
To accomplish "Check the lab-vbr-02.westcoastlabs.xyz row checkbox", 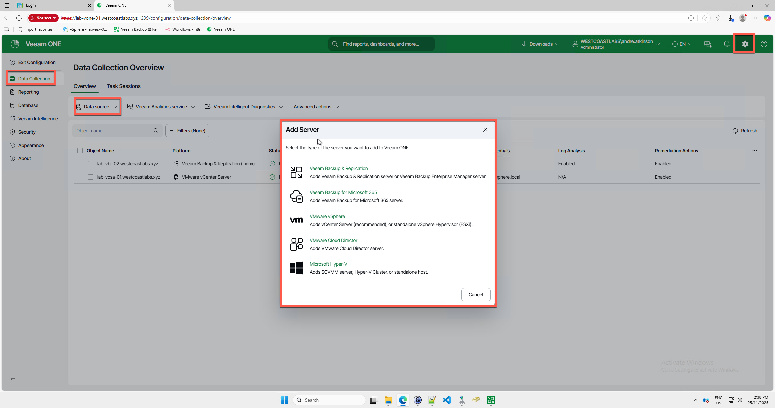I will click(91, 164).
